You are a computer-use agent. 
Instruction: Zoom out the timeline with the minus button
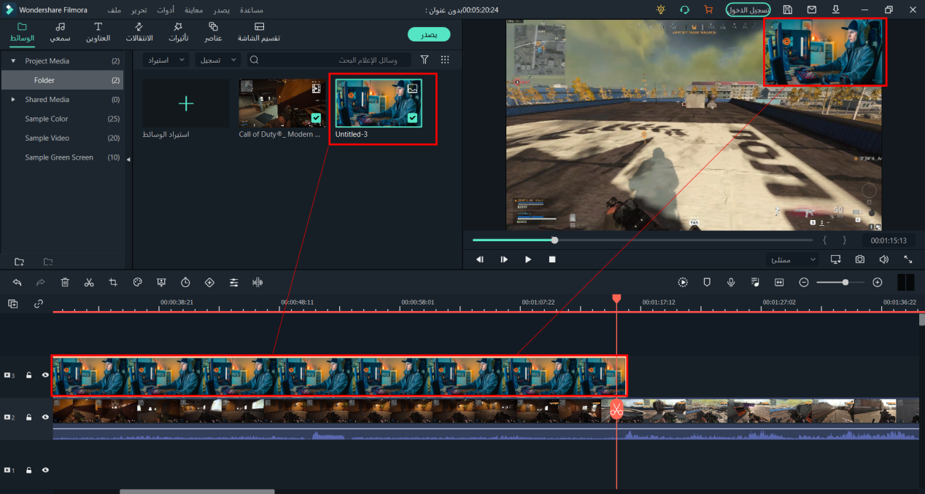[804, 282]
